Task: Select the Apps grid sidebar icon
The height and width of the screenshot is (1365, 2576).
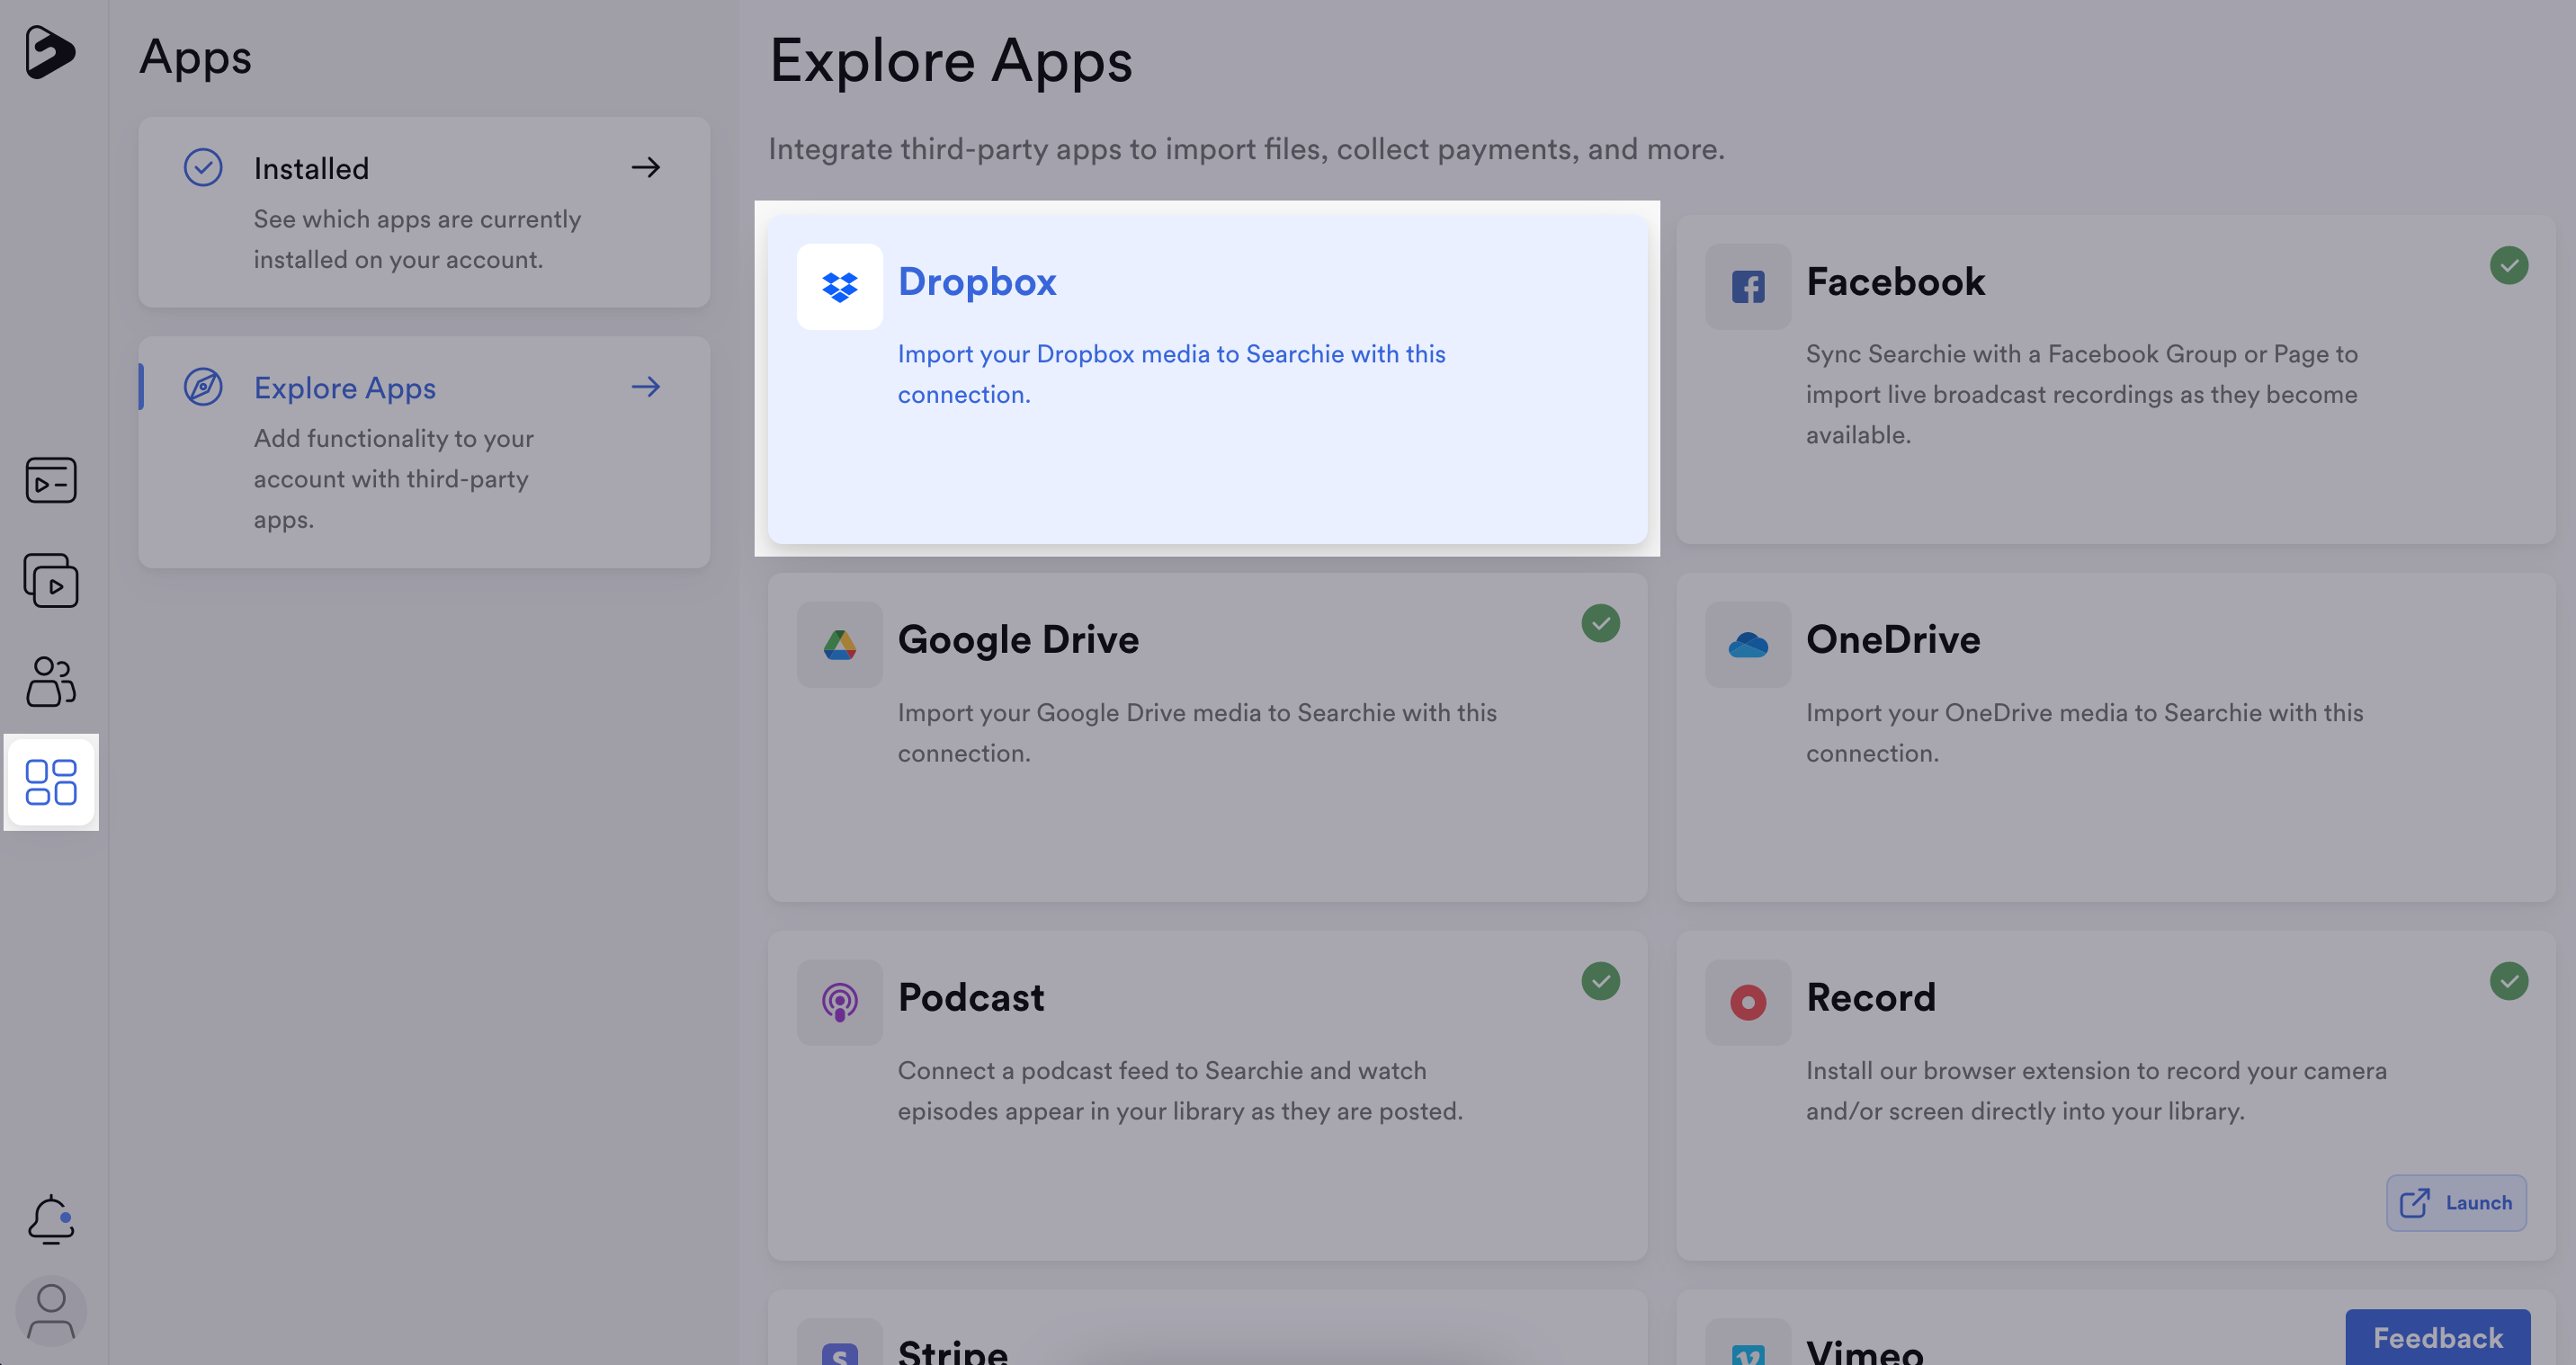Action: 51,782
